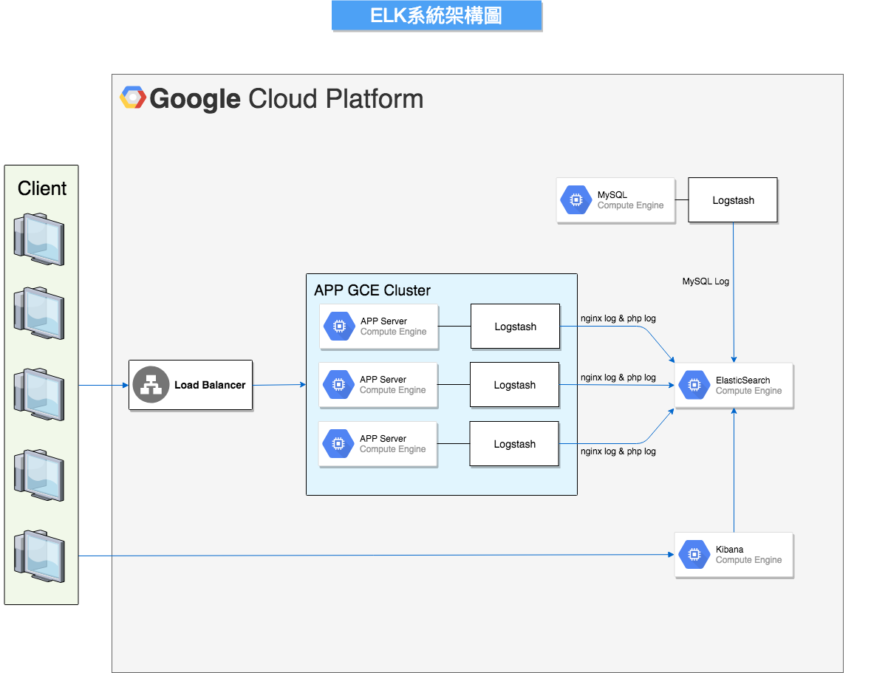This screenshot has height=673, width=888.
Task: Select the Logstash box beside MySQL
Action: pos(733,200)
